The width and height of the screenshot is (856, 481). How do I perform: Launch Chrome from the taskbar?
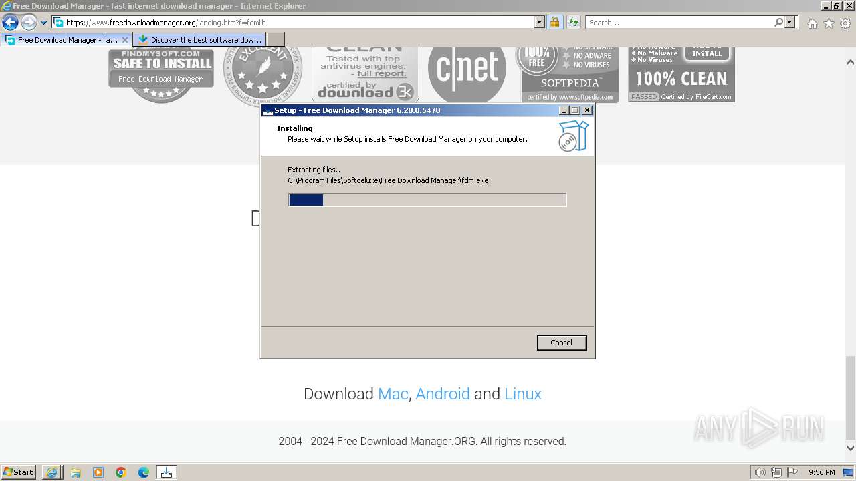121,472
